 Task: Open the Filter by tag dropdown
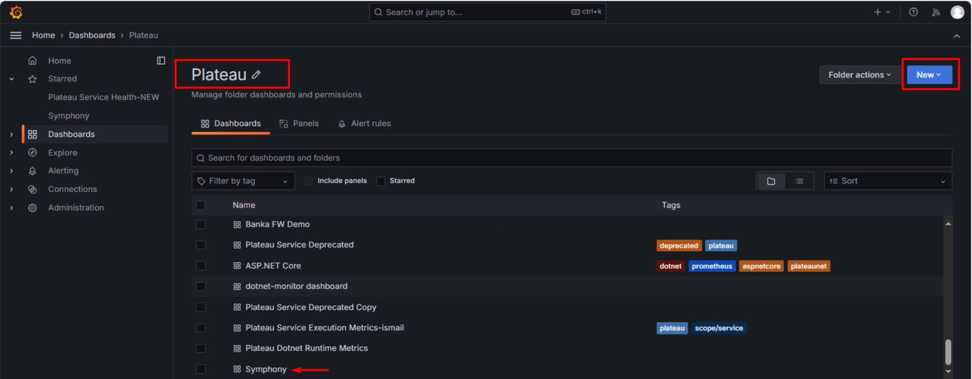tap(243, 181)
